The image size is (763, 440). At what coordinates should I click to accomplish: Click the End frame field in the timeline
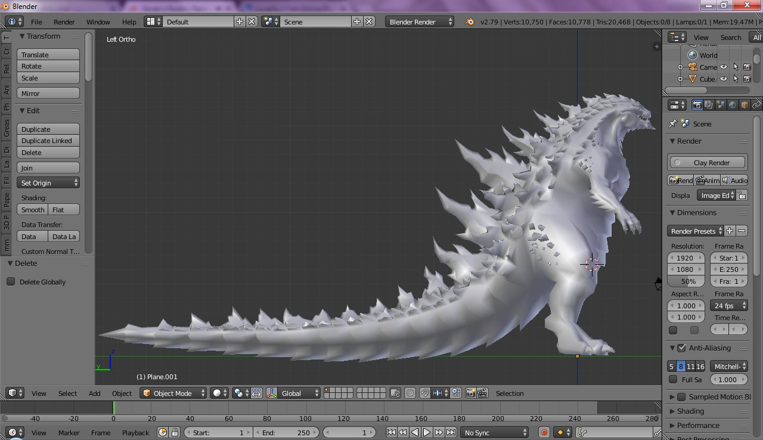(x=286, y=432)
